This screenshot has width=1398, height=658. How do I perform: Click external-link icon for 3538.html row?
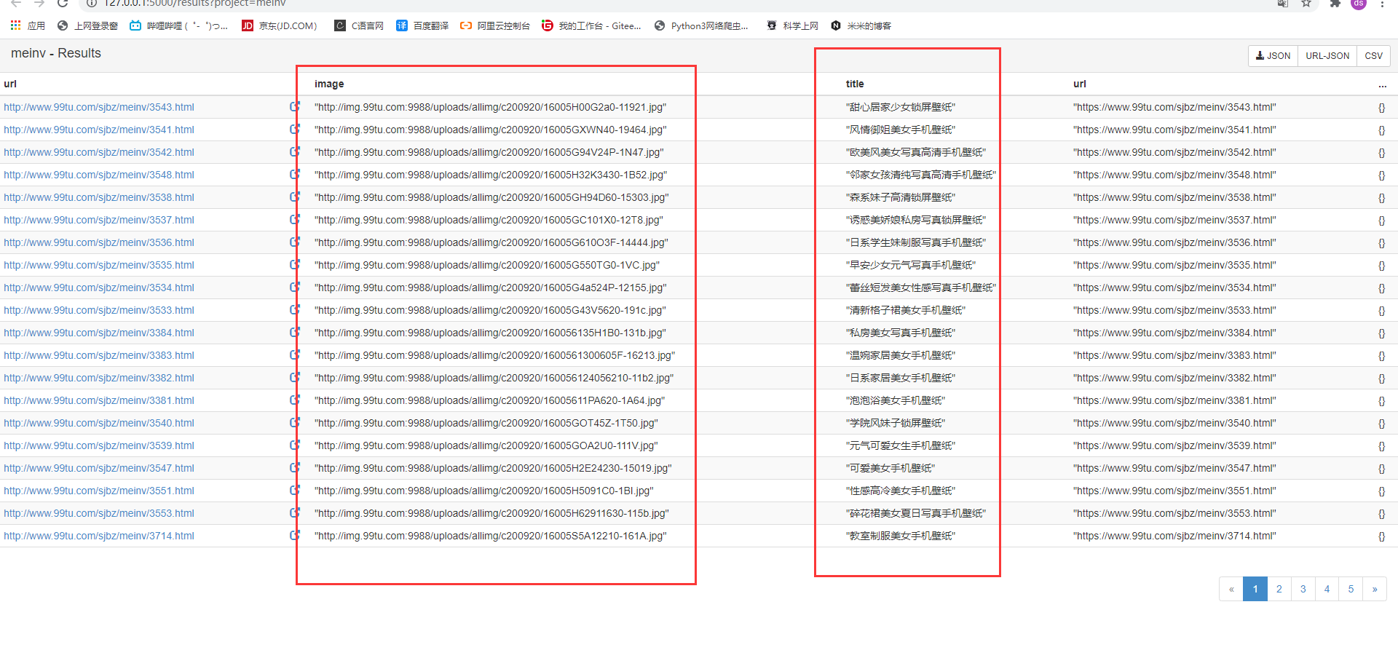pyautogui.click(x=294, y=197)
